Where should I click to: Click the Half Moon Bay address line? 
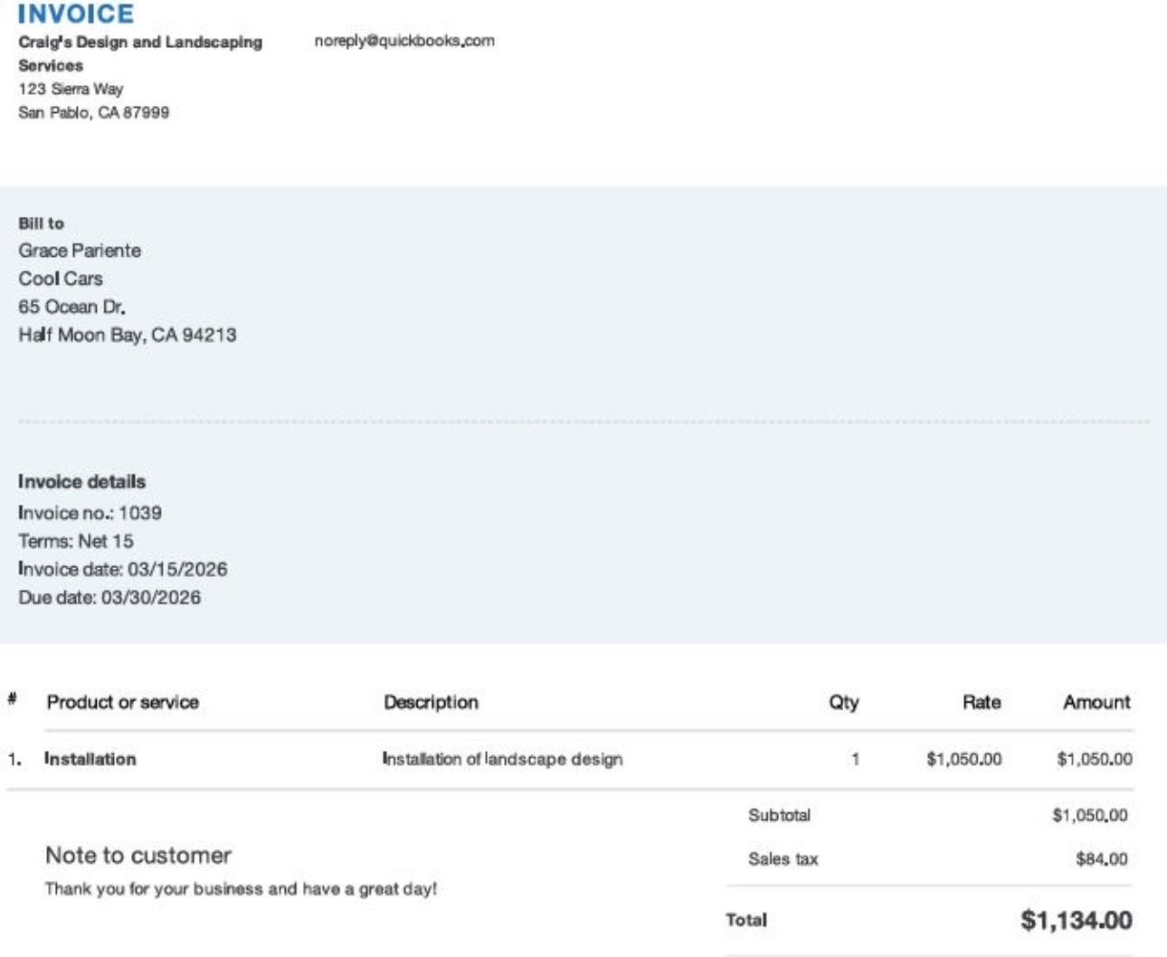(x=128, y=335)
